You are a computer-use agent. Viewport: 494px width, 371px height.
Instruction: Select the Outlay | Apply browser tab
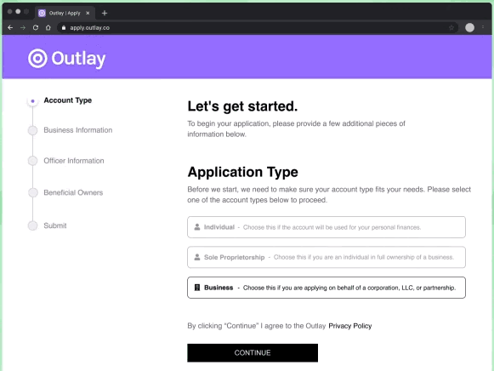(65, 13)
